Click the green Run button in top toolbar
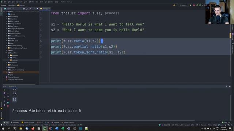 [x=191, y=5]
